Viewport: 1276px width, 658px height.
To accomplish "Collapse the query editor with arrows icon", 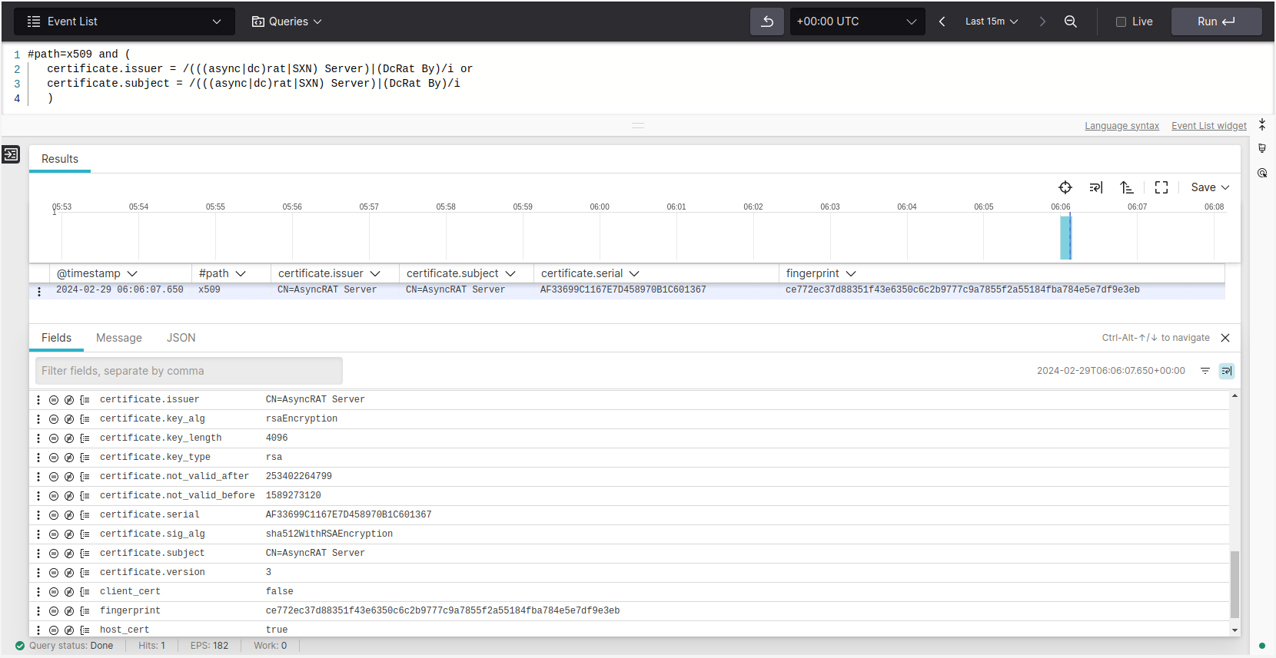I will (1261, 124).
